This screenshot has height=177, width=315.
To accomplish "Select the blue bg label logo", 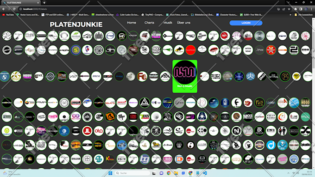I will pyautogui.click(x=145, y=159).
